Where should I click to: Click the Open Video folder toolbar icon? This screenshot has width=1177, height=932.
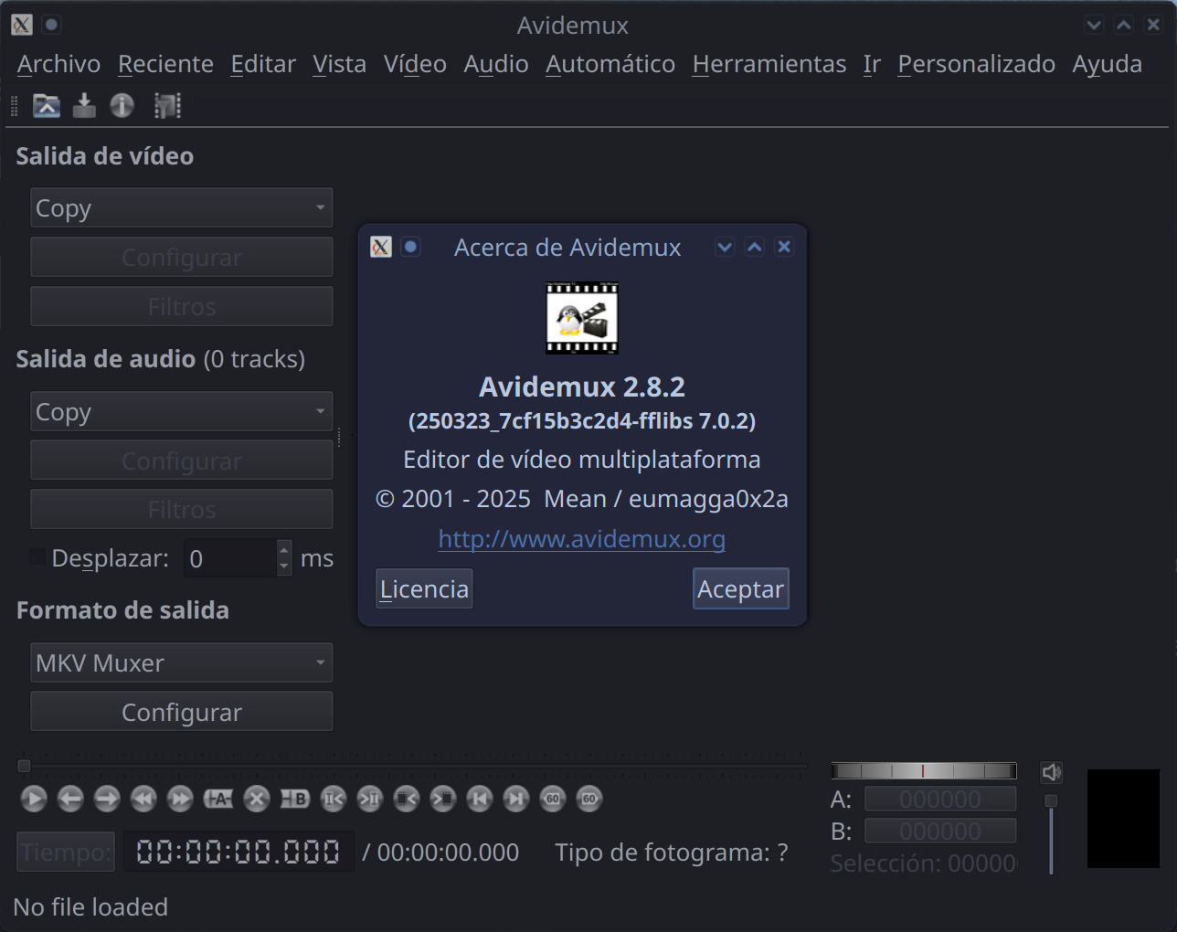(x=47, y=106)
